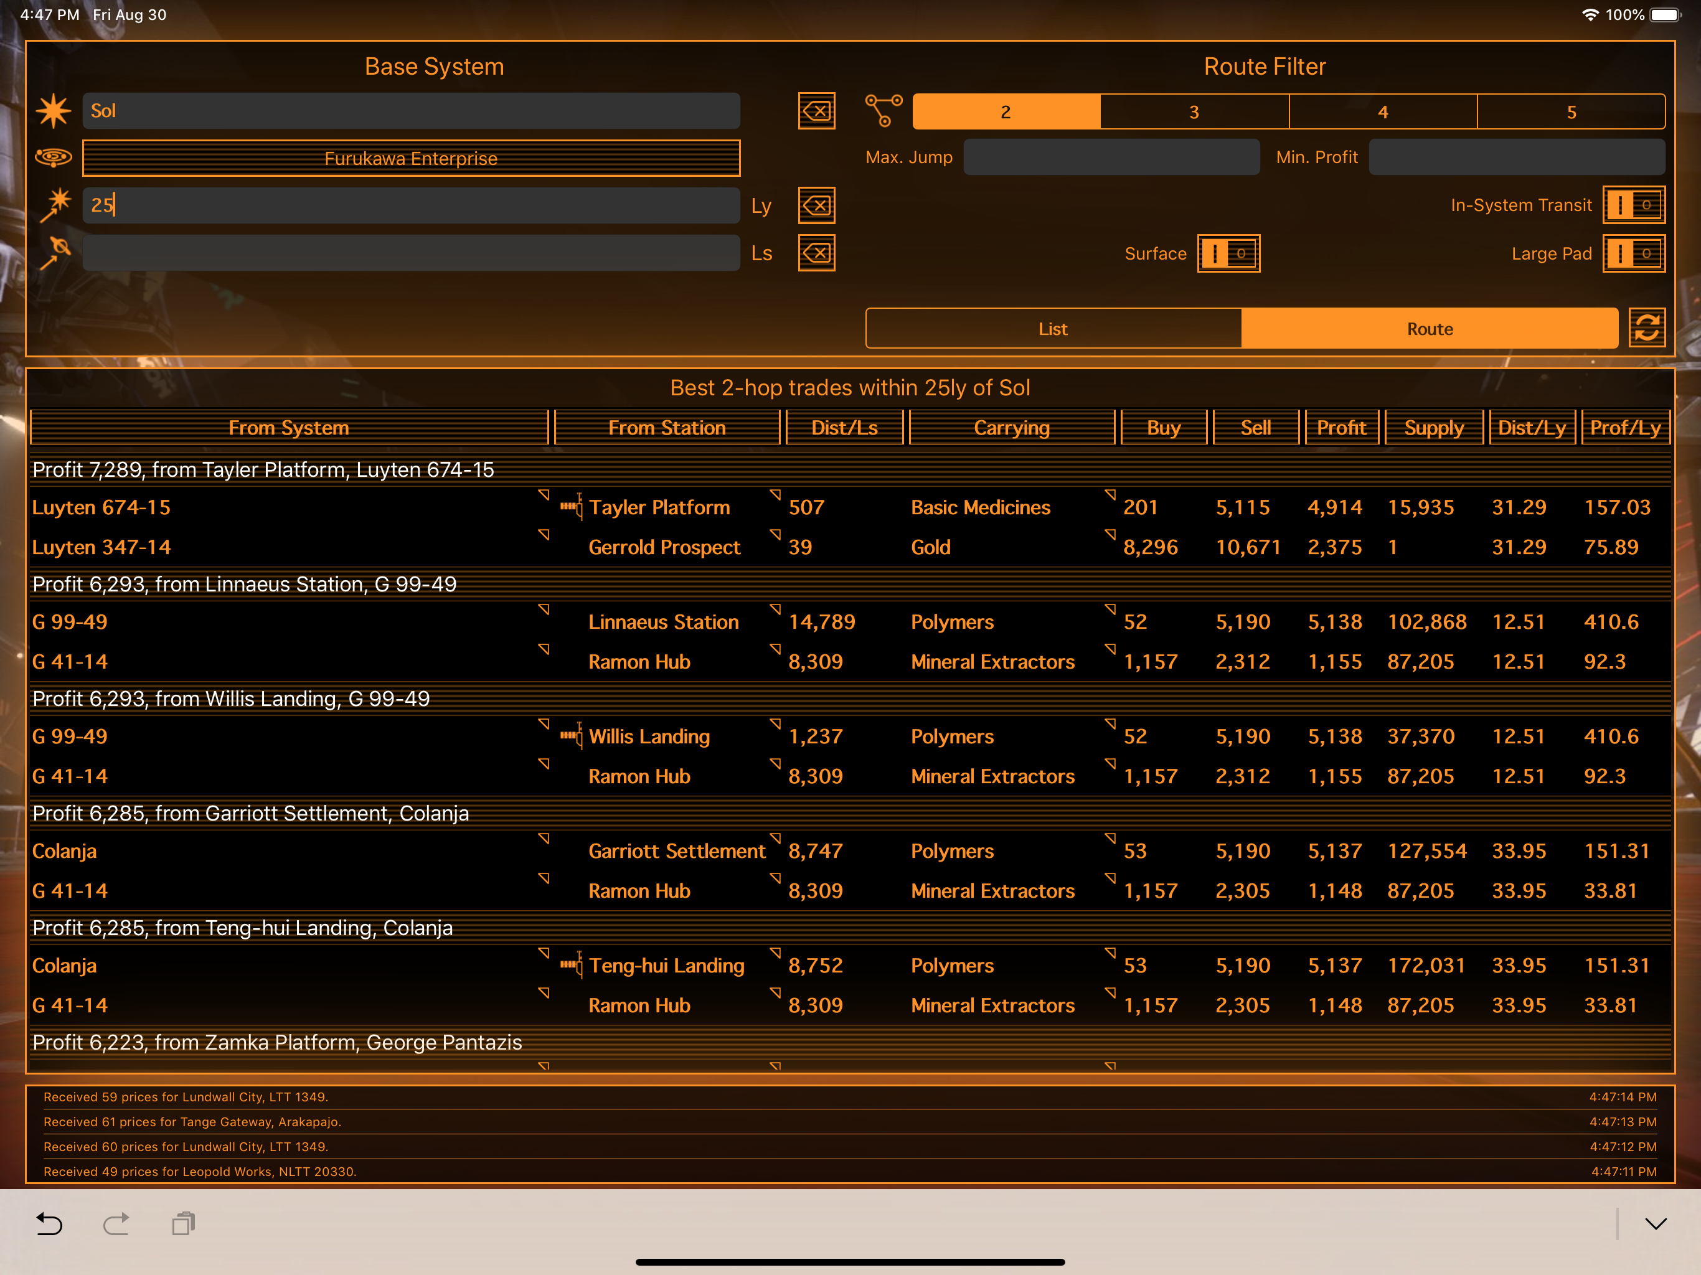The image size is (1701, 1275).
Task: Dismiss the keyboard bar with the chevron
Action: pos(1656,1223)
